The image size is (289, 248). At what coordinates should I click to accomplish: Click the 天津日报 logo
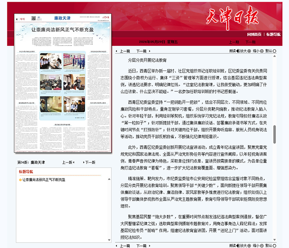(x=232, y=17)
